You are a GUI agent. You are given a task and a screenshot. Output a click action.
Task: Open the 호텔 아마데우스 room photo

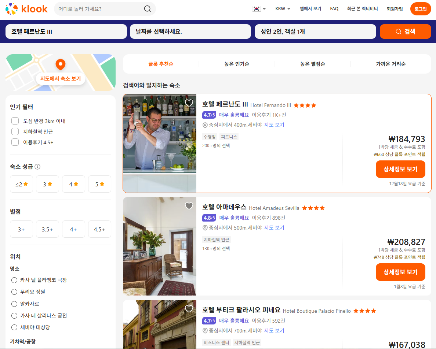coord(160,246)
